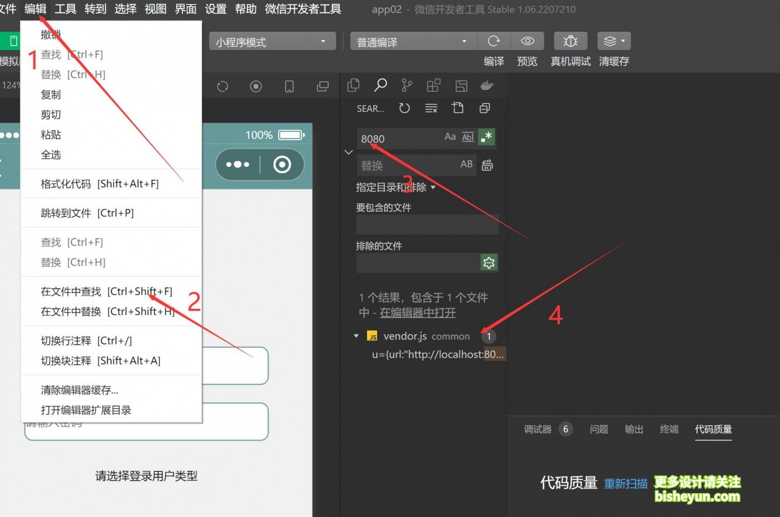This screenshot has width=780, height=517.
Task: Open the Docker whale icon
Action: [x=487, y=85]
